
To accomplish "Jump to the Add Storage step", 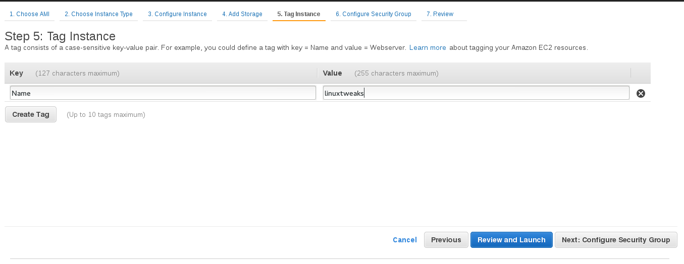I will (x=242, y=14).
